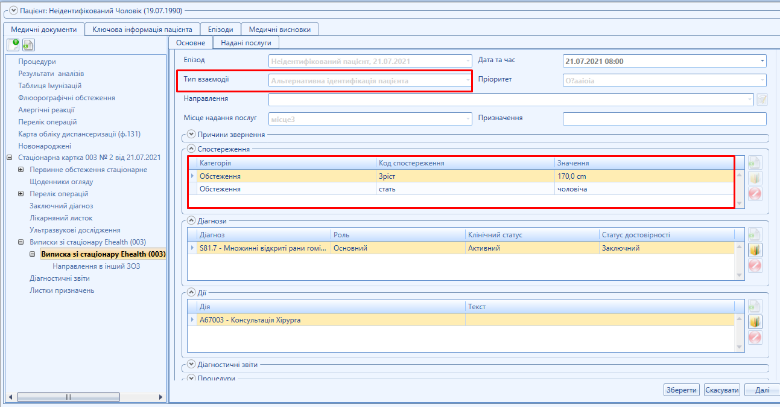Select the A67003 - Консультація Хірурга row
780x407 pixels.
(x=461, y=320)
